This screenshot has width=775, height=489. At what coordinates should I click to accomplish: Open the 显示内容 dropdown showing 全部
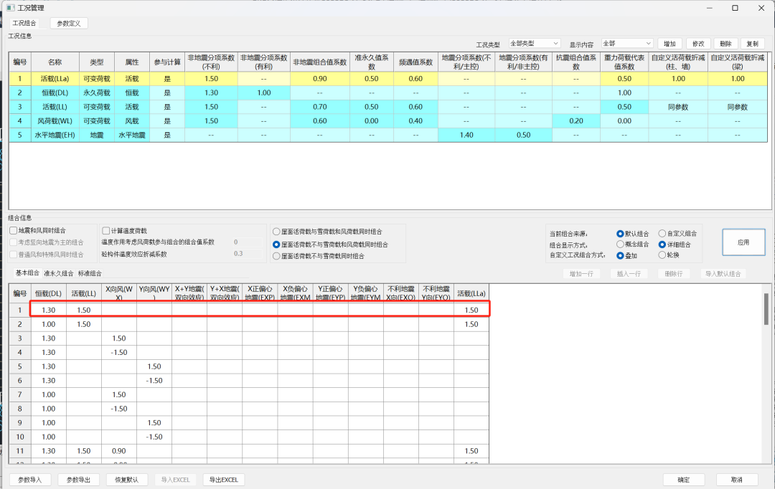[626, 44]
